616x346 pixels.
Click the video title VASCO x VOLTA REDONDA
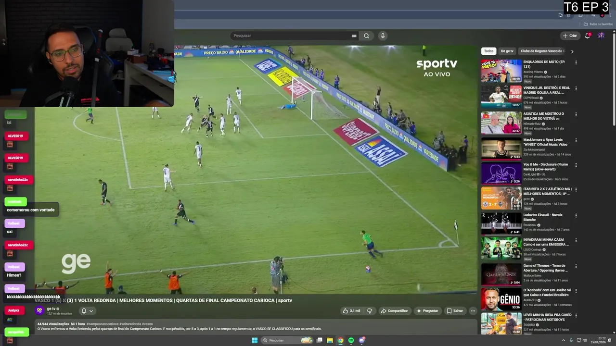pos(164,300)
